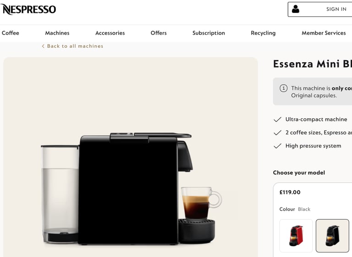The image size is (352, 257).
Task: Click the High pressure system checkmark icon
Action: click(x=277, y=146)
